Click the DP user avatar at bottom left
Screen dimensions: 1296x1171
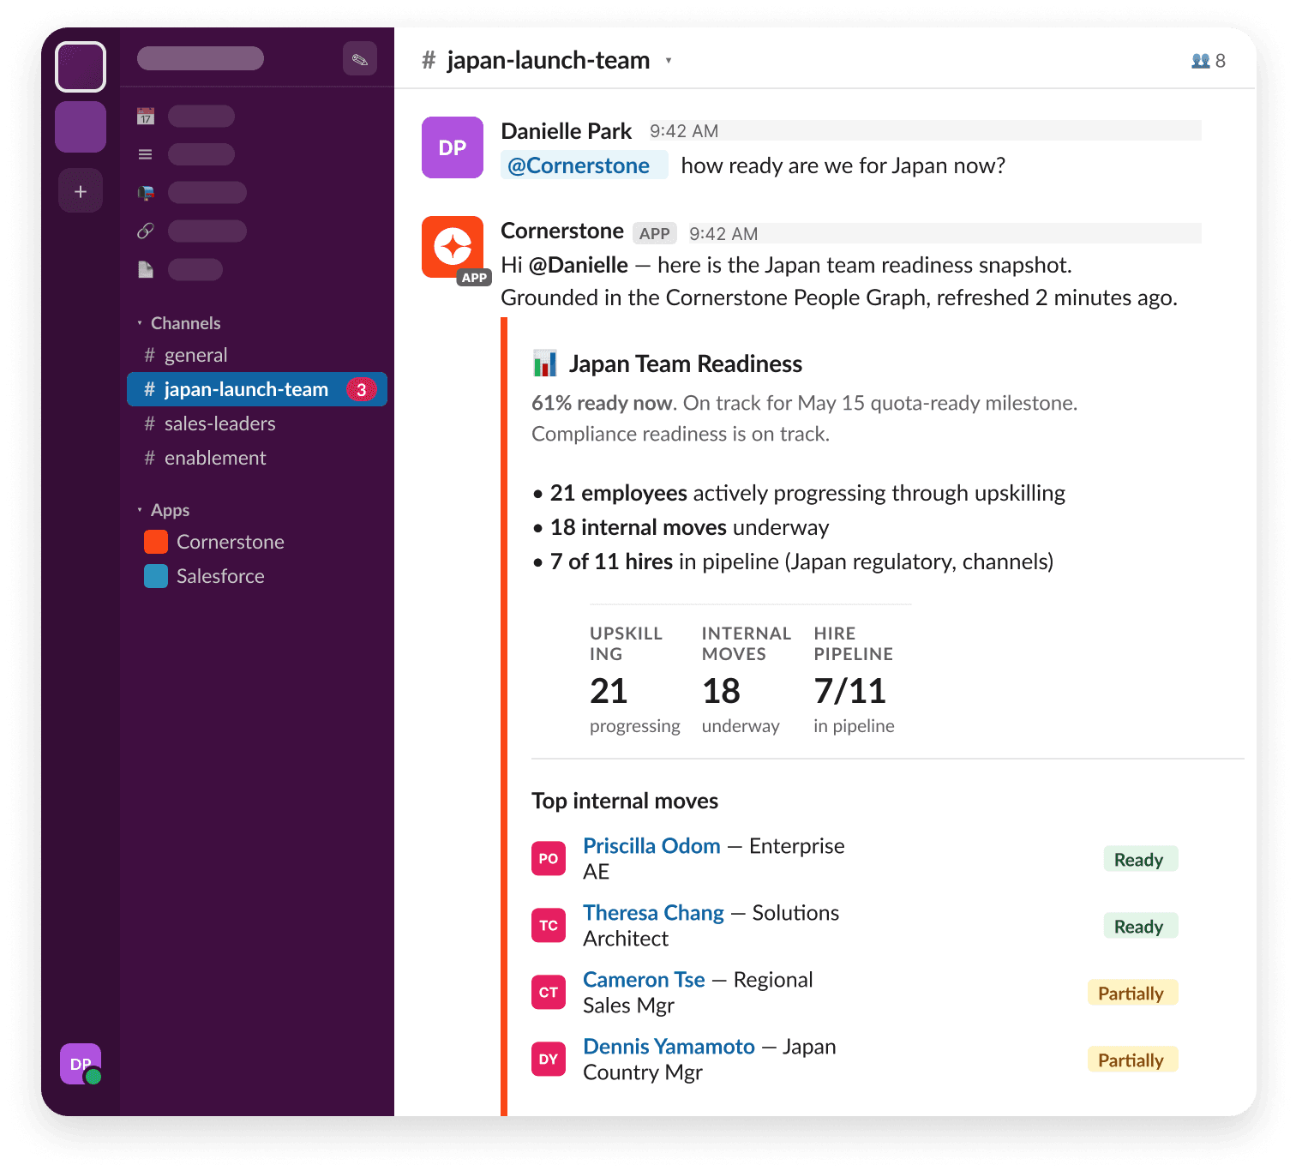click(81, 1064)
